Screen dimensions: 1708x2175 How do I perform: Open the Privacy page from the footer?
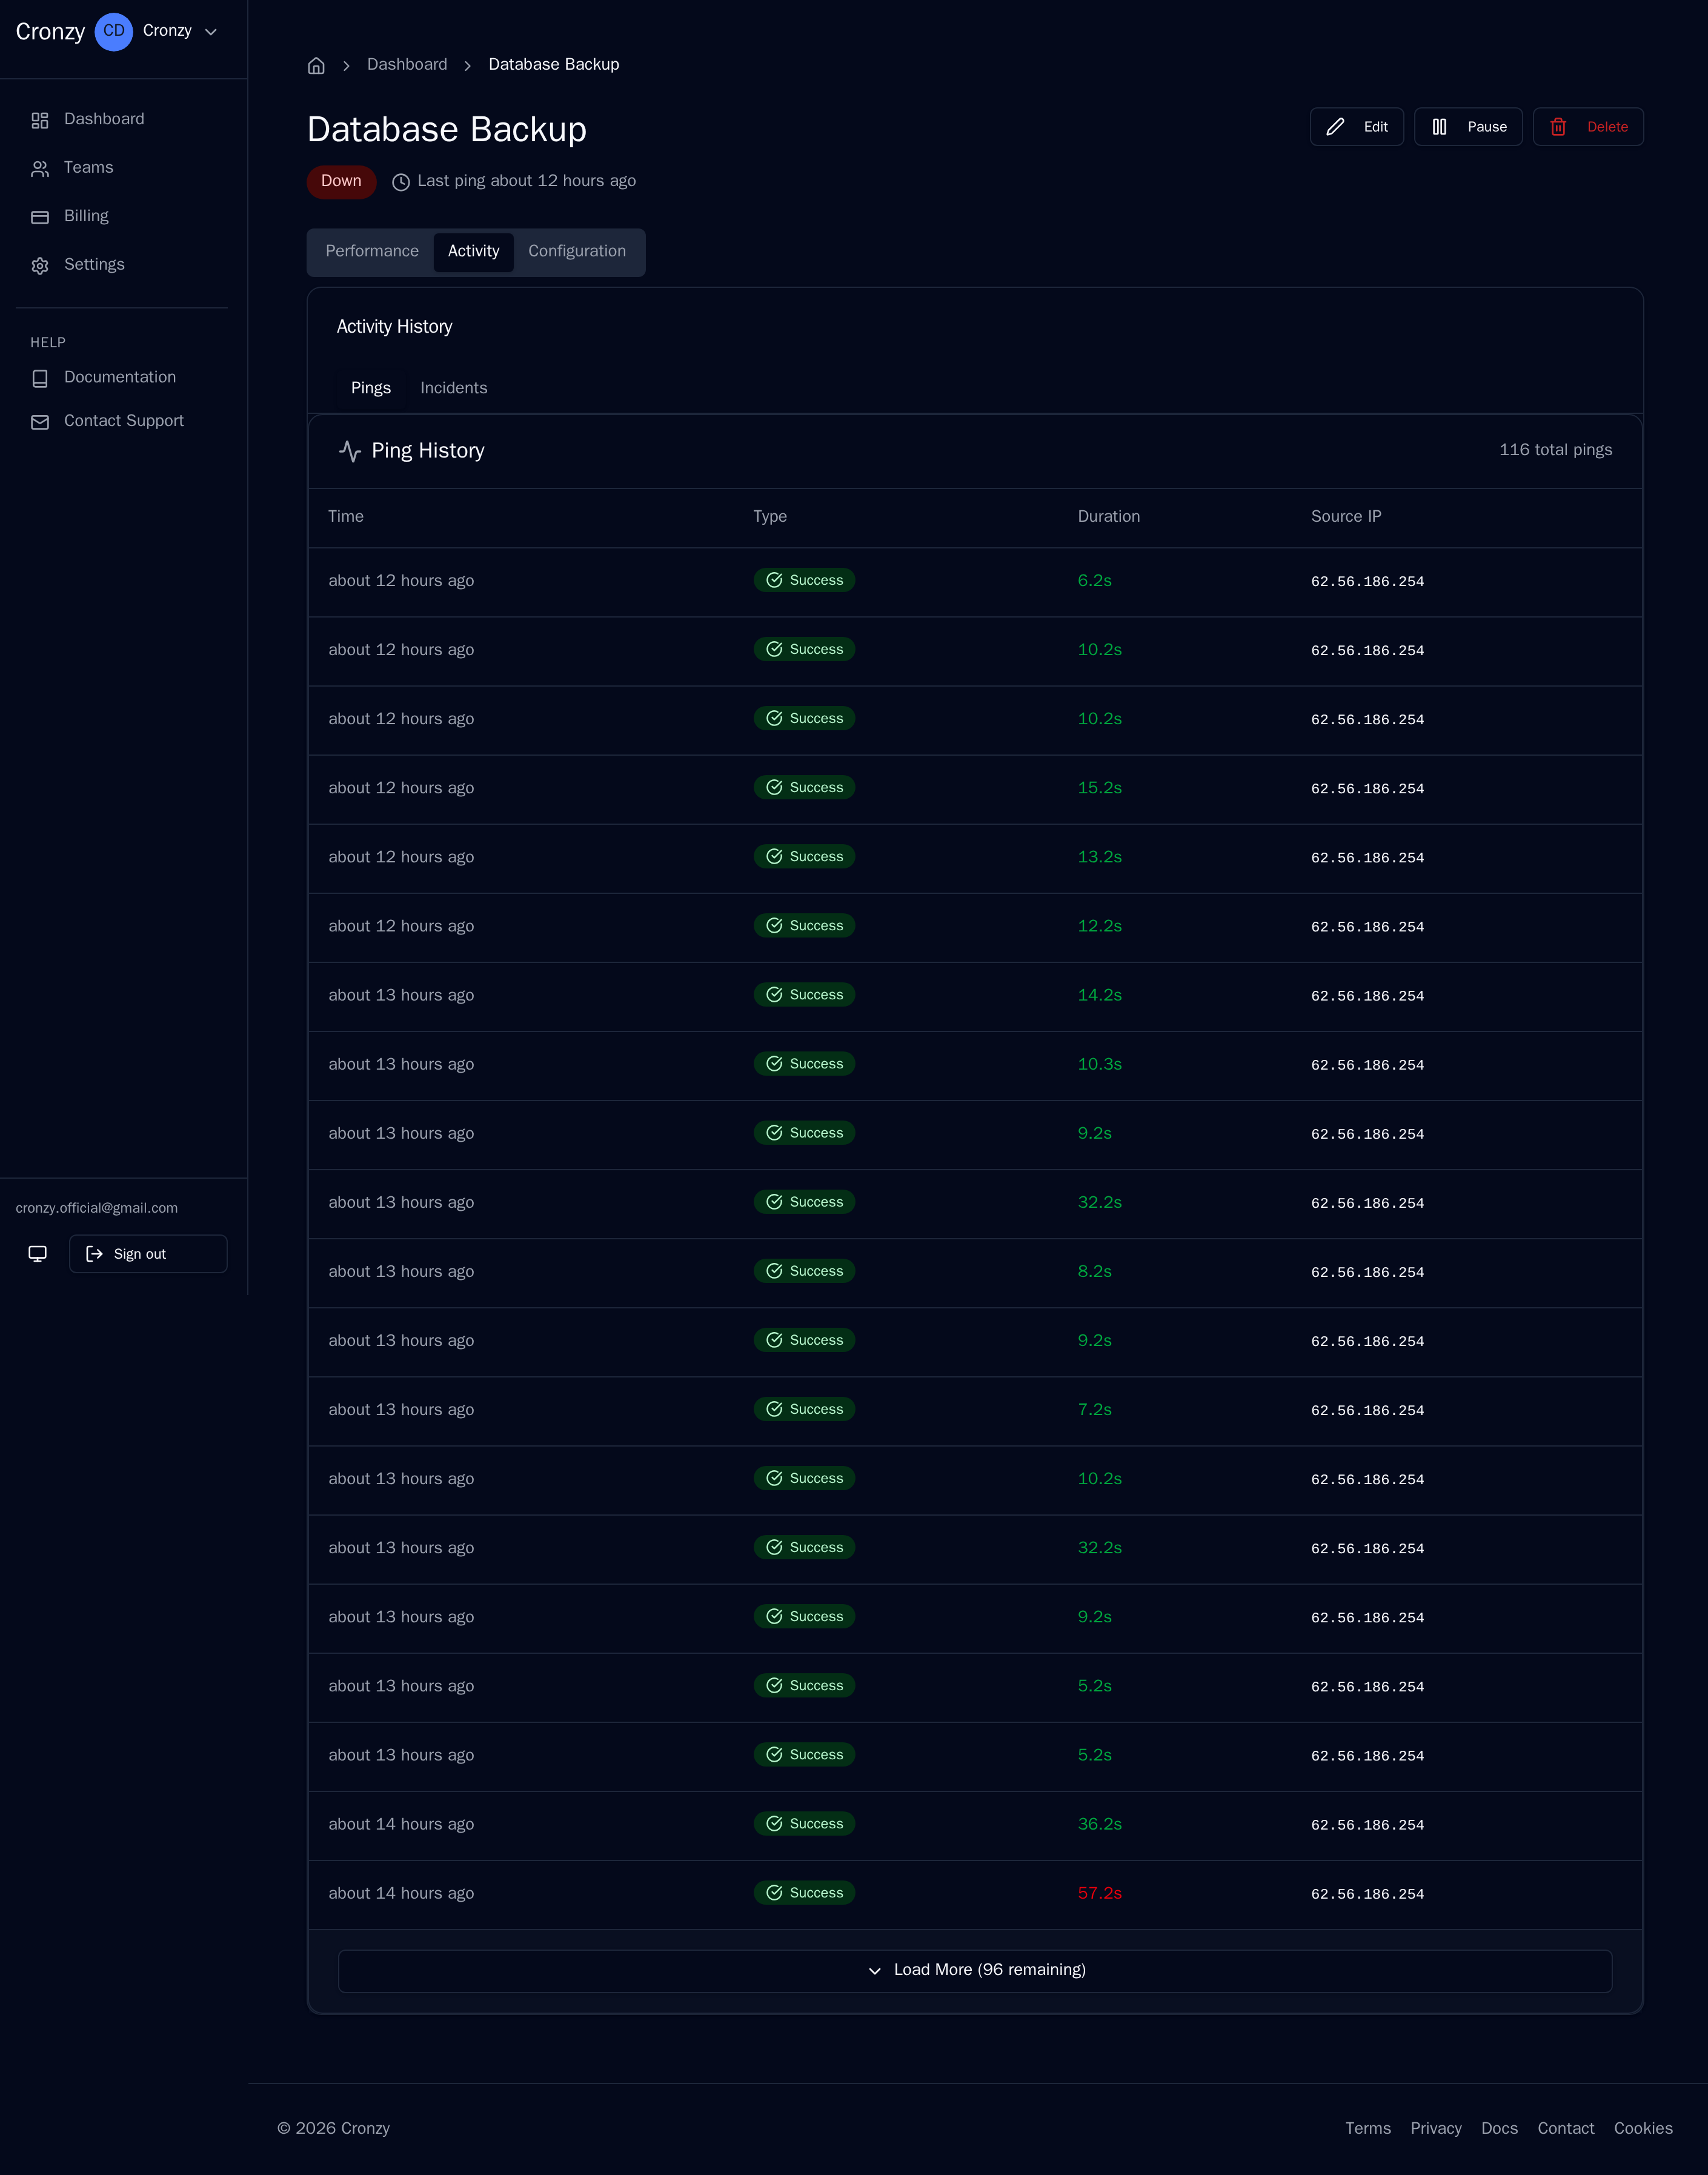(1436, 2128)
